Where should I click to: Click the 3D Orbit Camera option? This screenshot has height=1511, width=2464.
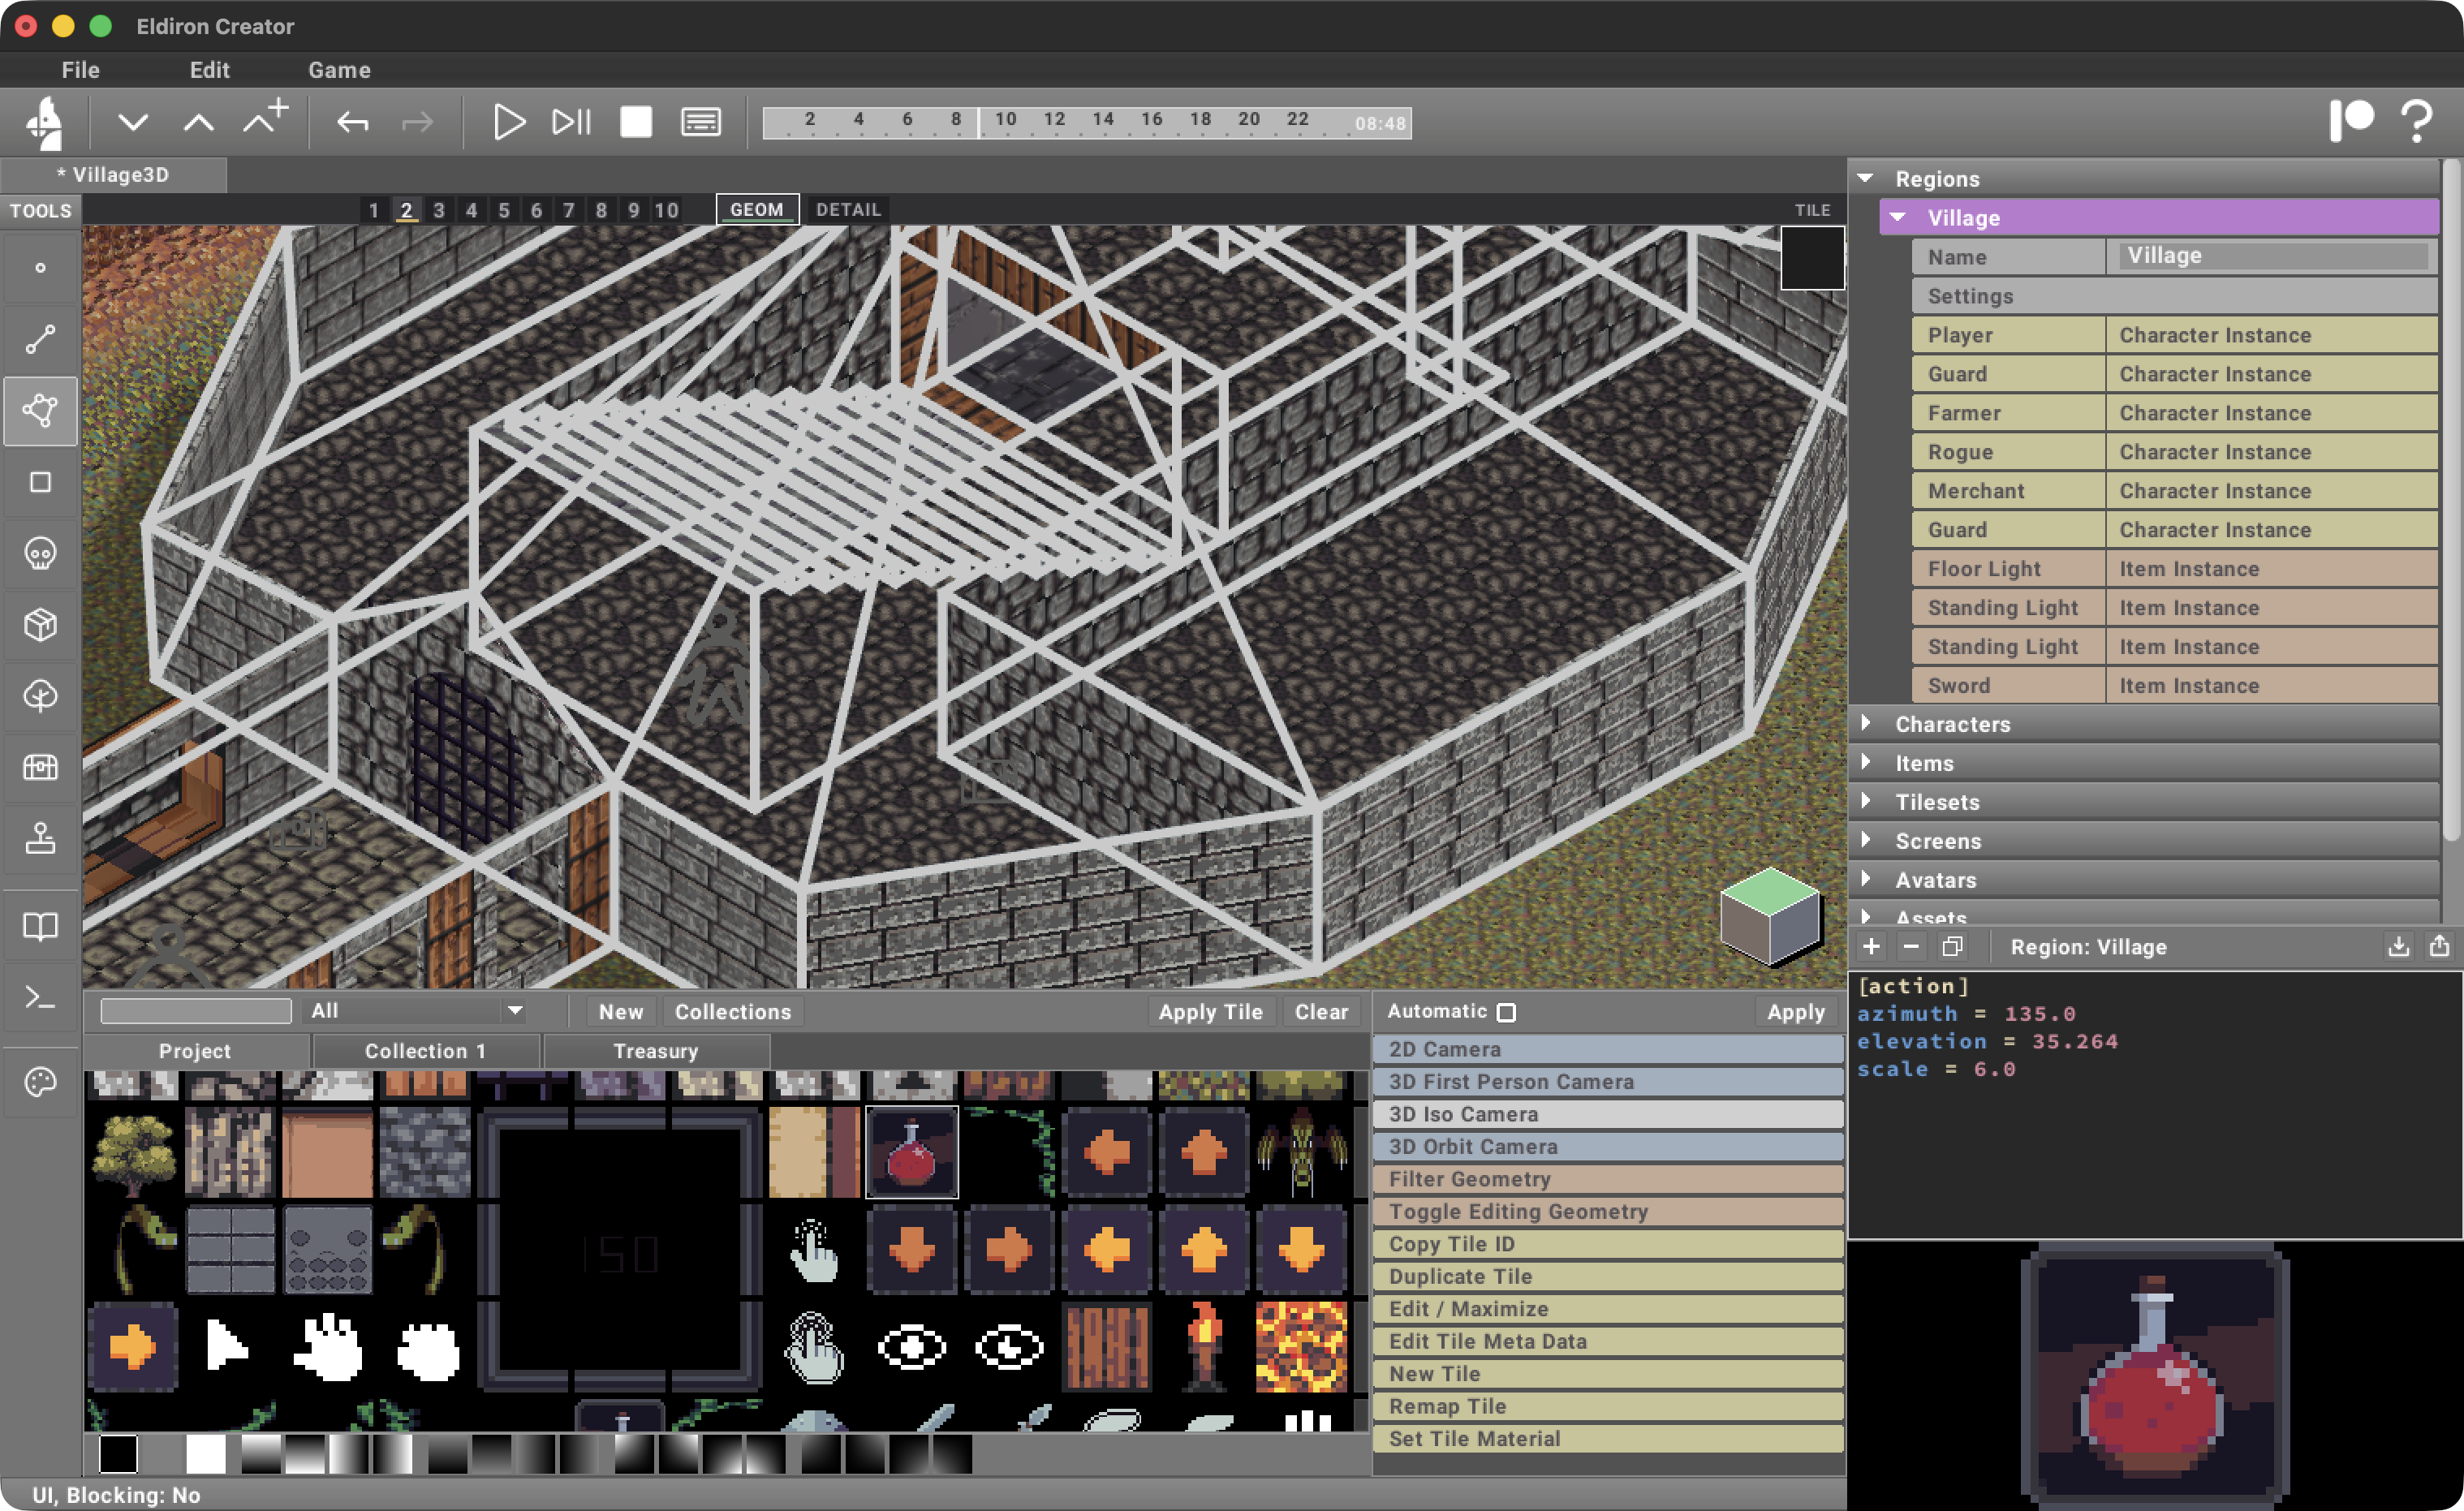click(x=1472, y=1146)
